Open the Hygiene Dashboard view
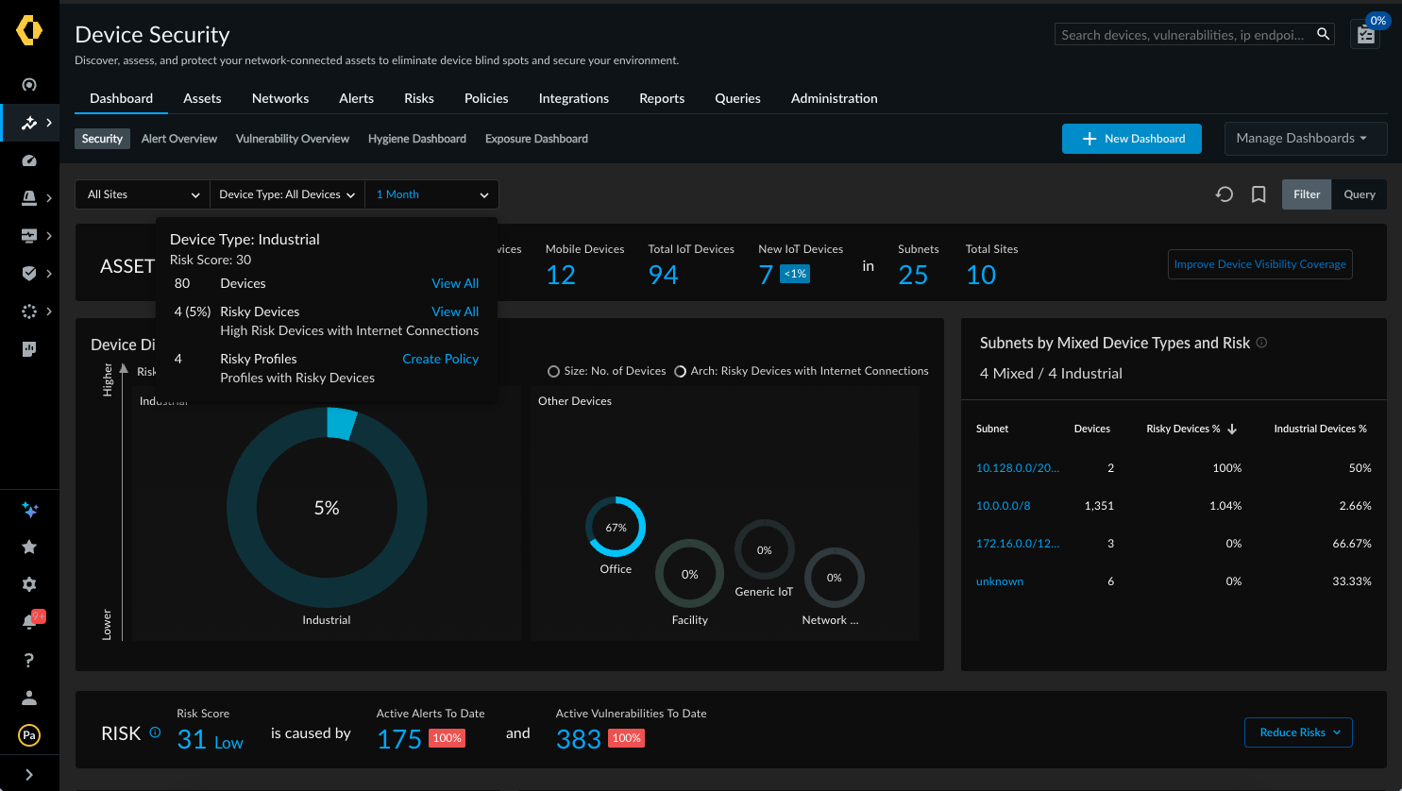This screenshot has height=791, width=1402. [416, 138]
